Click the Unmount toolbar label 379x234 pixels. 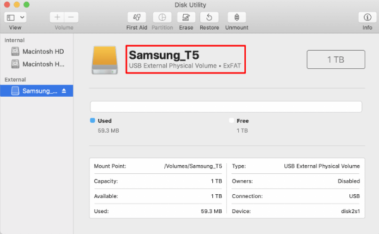pos(237,28)
